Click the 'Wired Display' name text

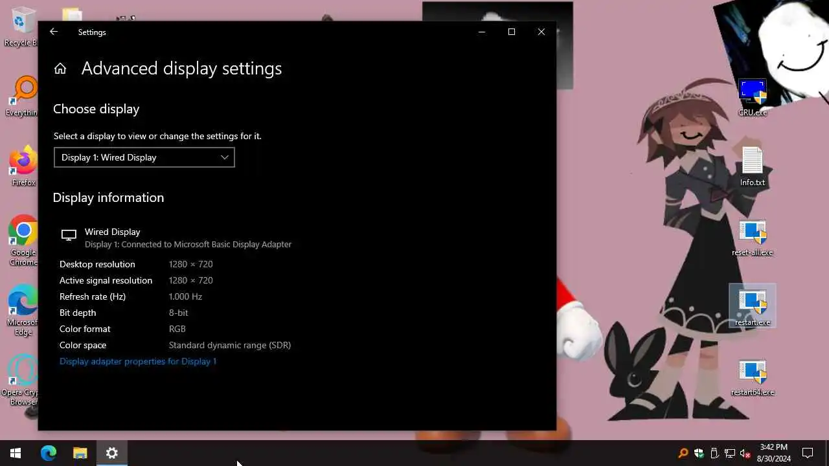[x=113, y=232]
